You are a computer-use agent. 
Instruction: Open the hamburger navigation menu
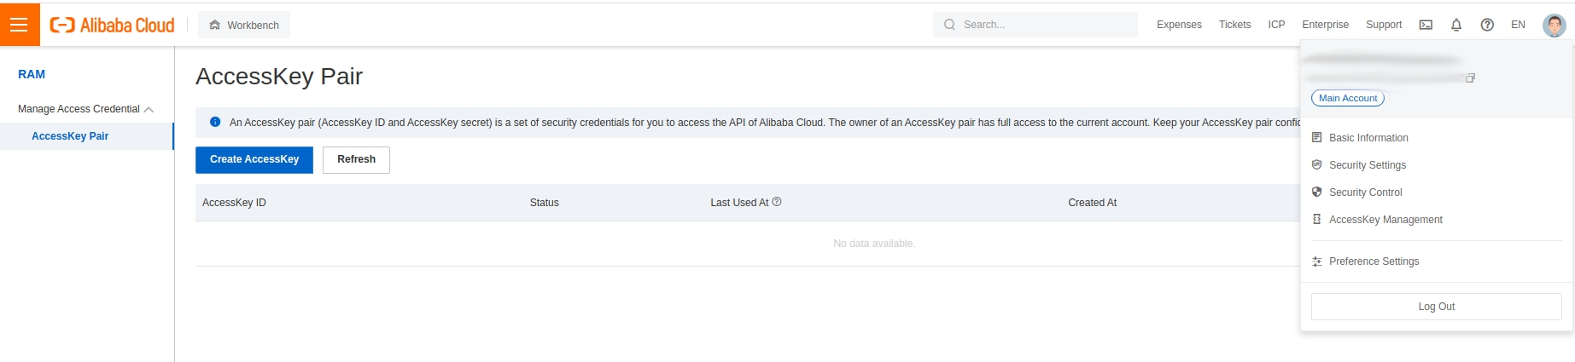click(x=19, y=25)
